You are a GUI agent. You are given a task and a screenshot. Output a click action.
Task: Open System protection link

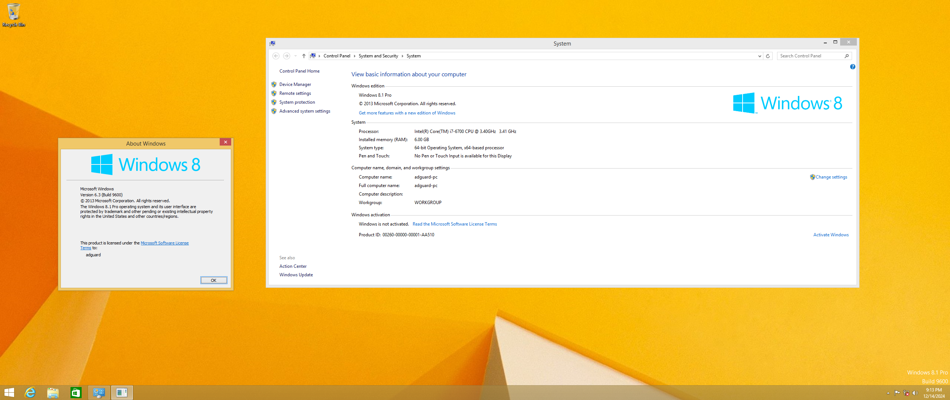[297, 102]
